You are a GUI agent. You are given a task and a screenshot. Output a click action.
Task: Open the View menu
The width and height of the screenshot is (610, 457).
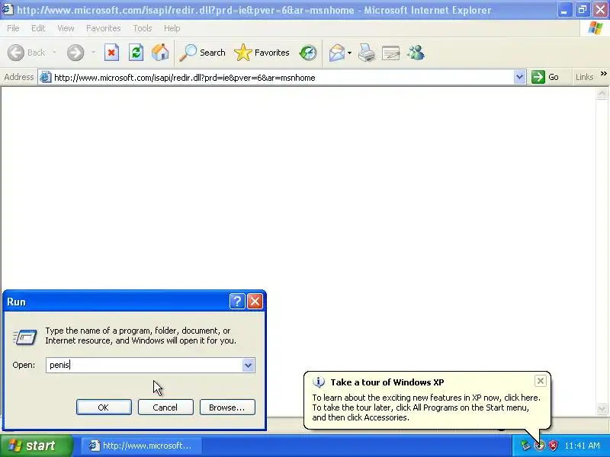coord(66,28)
